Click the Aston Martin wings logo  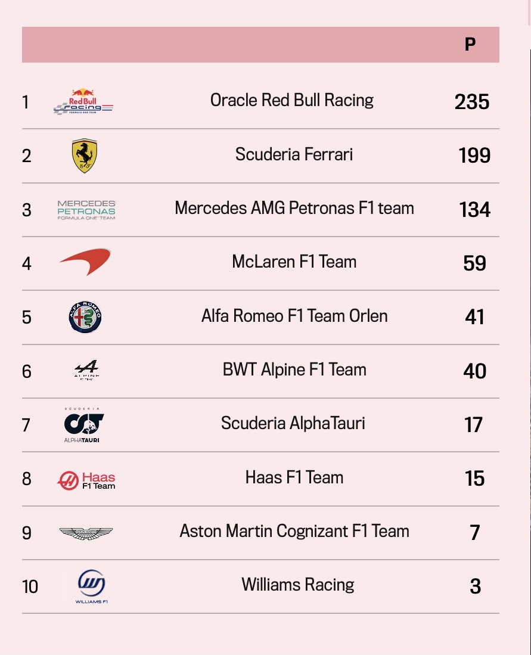(86, 533)
